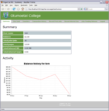The width and height of the screenshot is (109, 111).
Task: Click the Day axis label
Action: point(41,98)
